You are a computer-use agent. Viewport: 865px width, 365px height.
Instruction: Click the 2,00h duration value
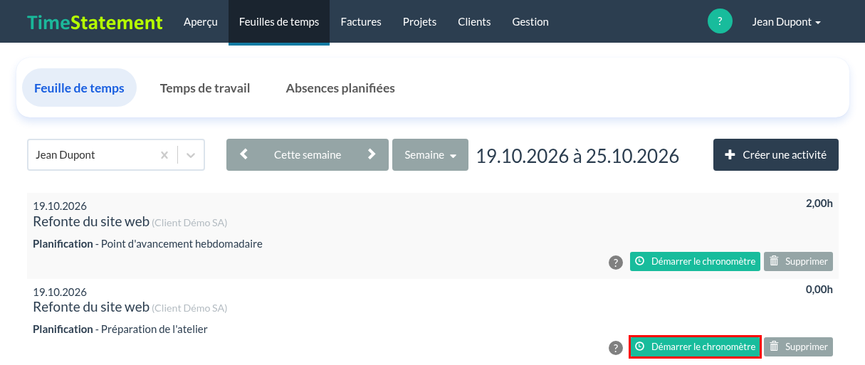819,203
